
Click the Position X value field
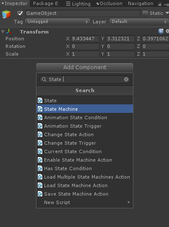[x=85, y=39]
